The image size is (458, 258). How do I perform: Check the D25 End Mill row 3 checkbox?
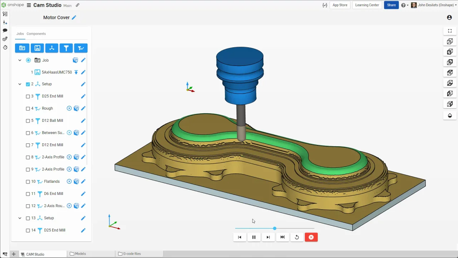(28, 96)
